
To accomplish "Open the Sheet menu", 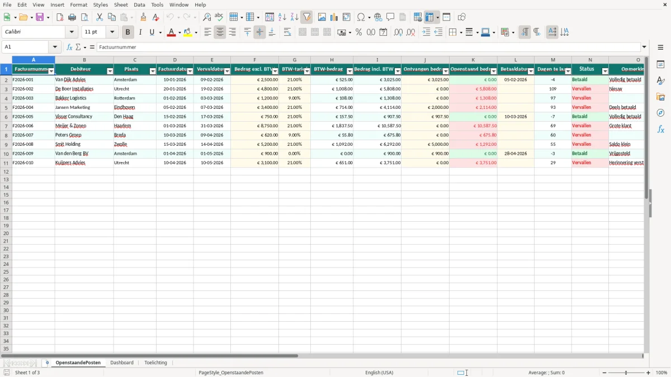I will pyautogui.click(x=121, y=4).
